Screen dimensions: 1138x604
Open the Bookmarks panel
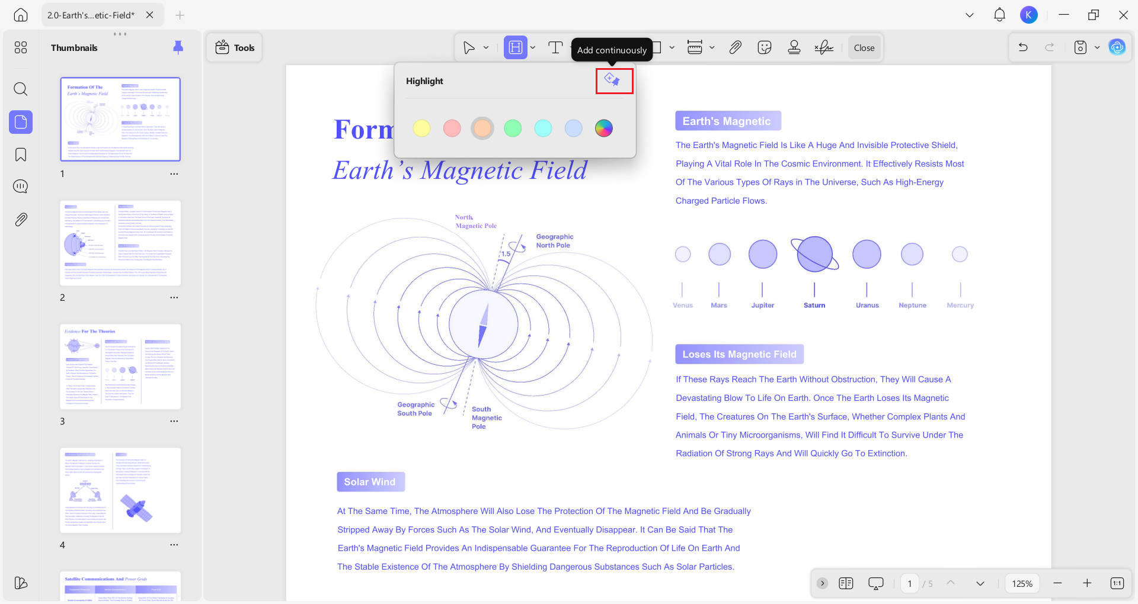point(21,155)
